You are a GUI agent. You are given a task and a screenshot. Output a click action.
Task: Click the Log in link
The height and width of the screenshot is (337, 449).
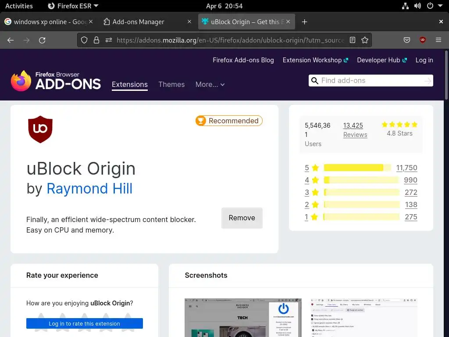coord(424,60)
